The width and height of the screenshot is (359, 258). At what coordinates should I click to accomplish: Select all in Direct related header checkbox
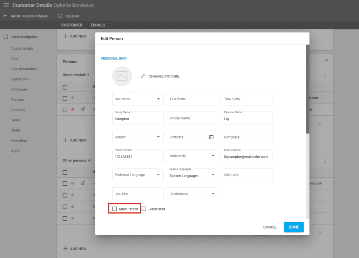point(65,87)
